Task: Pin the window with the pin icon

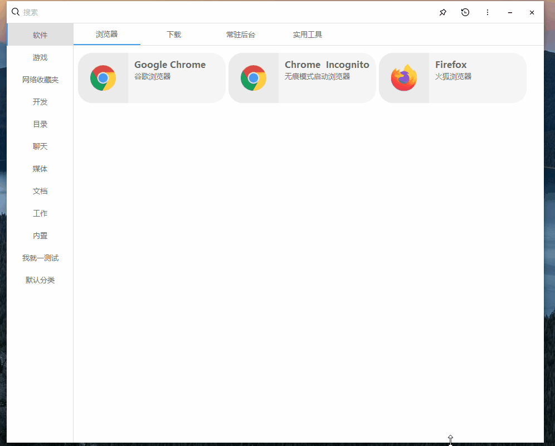Action: [x=443, y=12]
